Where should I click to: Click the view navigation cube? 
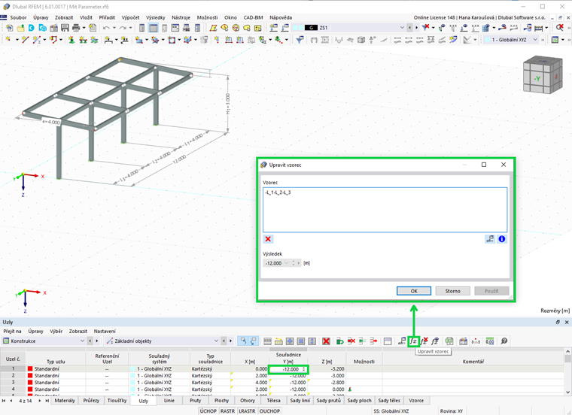542,74
